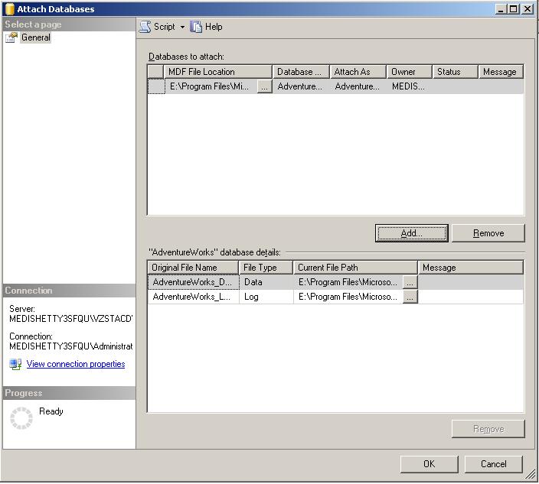
Task: Browse path for AdventureWorks Log file
Action: [410, 297]
